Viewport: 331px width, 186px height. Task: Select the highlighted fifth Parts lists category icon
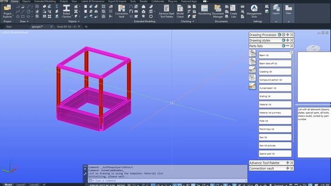click(x=252, y=86)
